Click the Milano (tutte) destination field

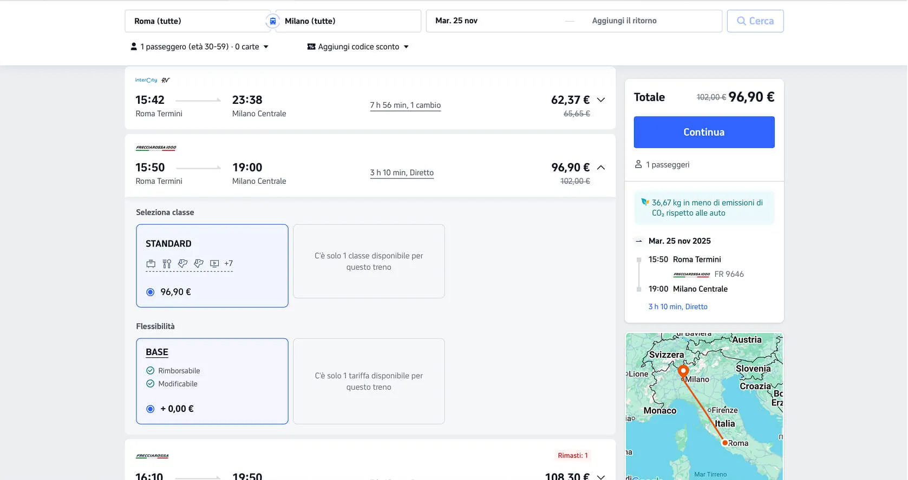(348, 21)
